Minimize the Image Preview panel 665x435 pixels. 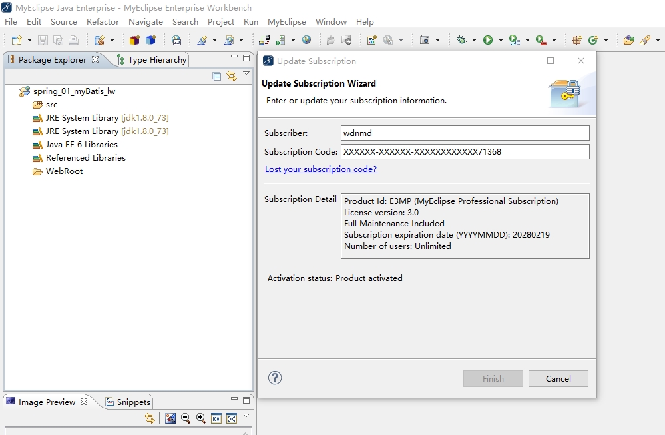point(234,399)
